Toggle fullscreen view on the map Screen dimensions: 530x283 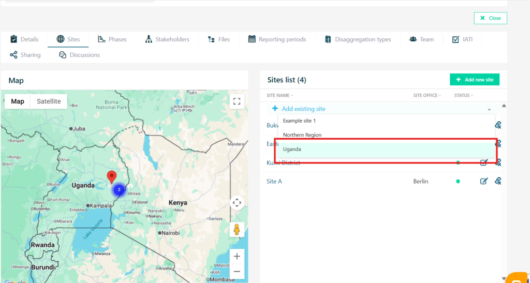point(237,101)
